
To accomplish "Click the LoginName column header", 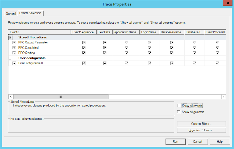I will (x=150, y=32).
